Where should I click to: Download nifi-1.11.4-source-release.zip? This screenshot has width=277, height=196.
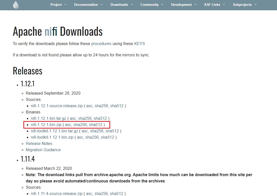pos(57,194)
